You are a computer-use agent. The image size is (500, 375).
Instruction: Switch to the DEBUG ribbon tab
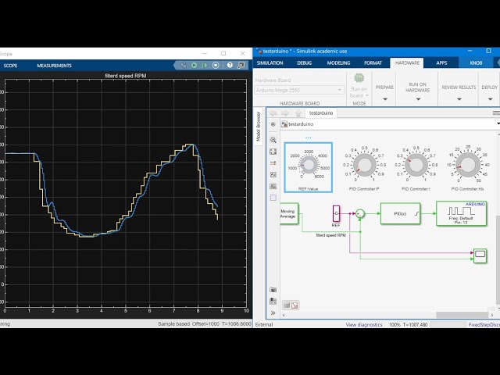pyautogui.click(x=304, y=62)
